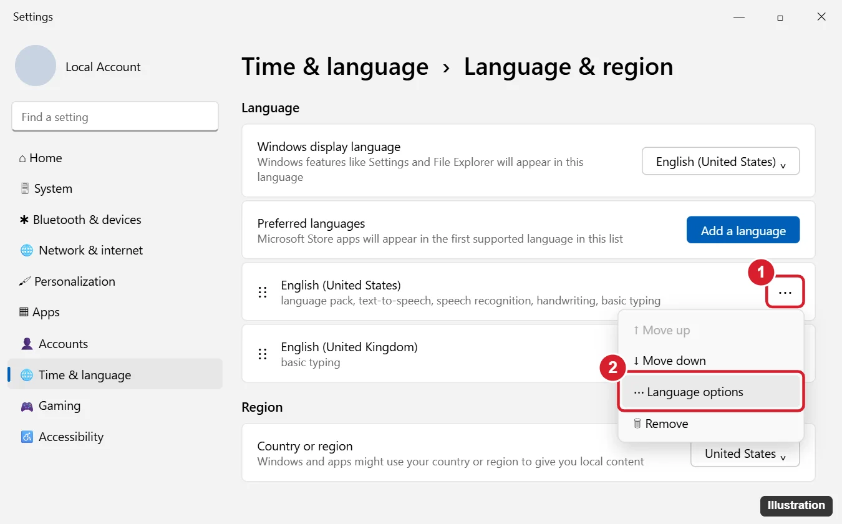Screen dimensions: 842x524
Task: Click the Accounts person icon
Action: click(27, 344)
